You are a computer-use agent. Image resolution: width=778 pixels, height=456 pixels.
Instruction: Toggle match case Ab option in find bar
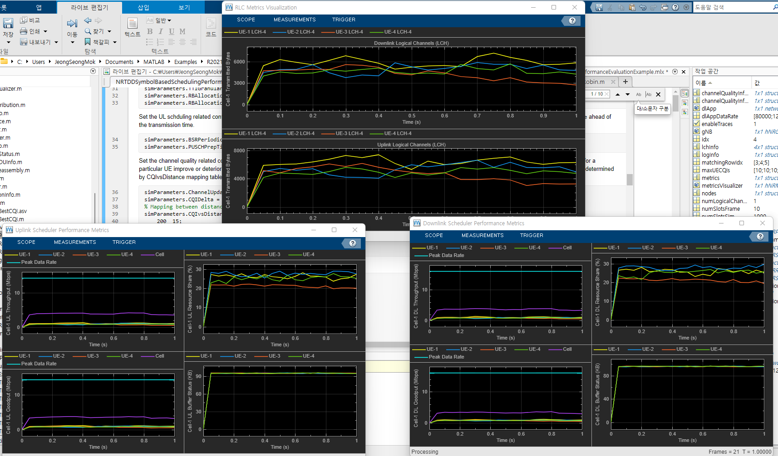tap(639, 94)
